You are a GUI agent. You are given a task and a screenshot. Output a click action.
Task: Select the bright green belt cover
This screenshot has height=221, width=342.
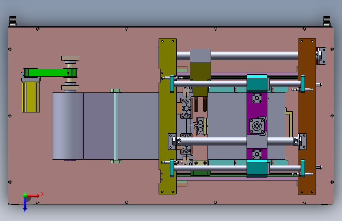[x=50, y=73]
